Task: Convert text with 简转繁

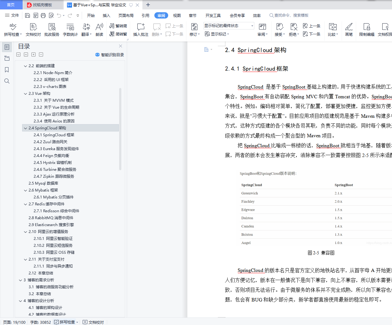Action: pyautogui.click(x=119, y=34)
